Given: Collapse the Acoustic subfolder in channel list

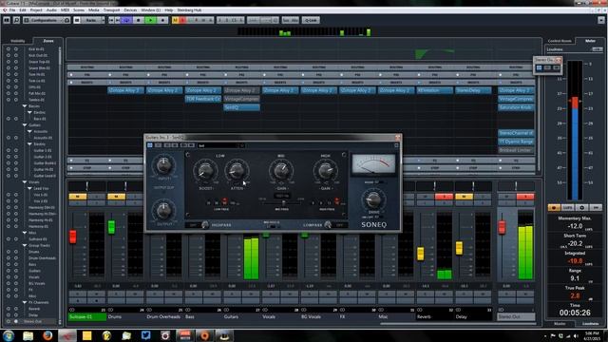Looking at the screenshot, I should 29,131.
